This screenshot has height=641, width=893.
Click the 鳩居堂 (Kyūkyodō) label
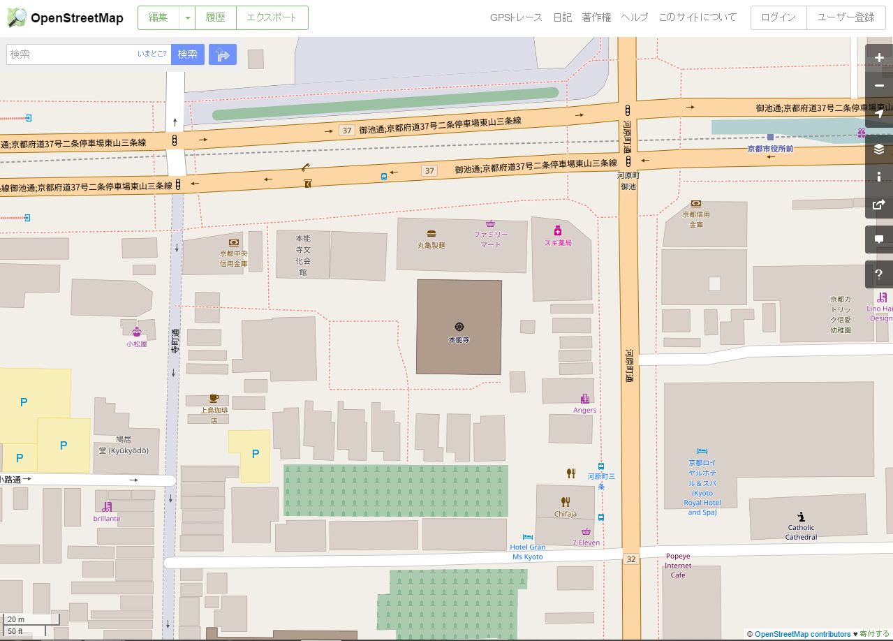pyautogui.click(x=123, y=445)
